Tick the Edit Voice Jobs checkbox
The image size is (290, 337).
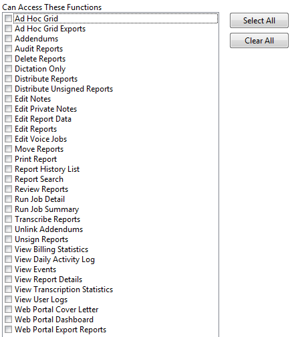[x=8, y=139]
